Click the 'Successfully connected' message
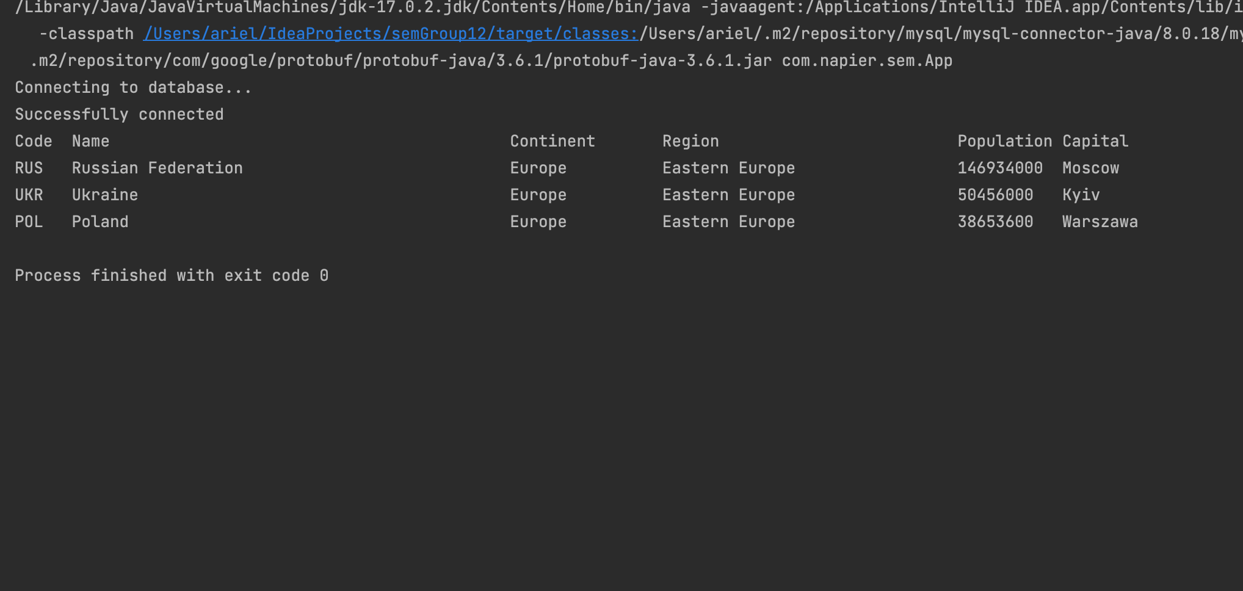Image resolution: width=1243 pixels, height=591 pixels. (x=119, y=114)
